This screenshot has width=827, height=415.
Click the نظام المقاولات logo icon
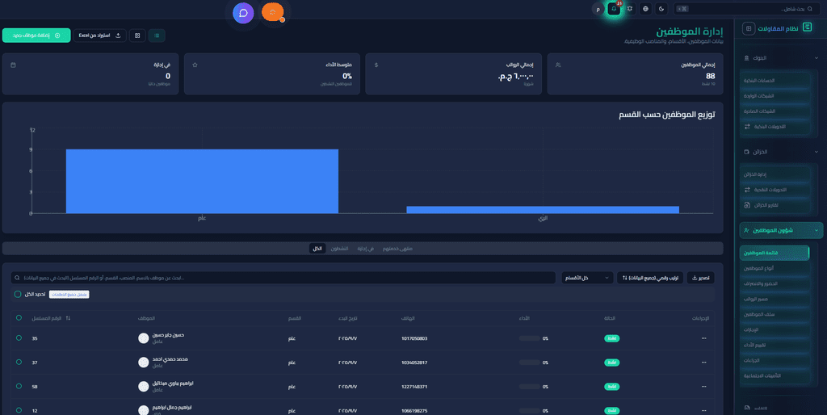click(807, 27)
